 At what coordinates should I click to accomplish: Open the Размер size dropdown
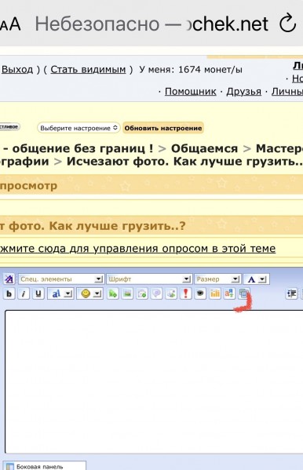tap(217, 279)
